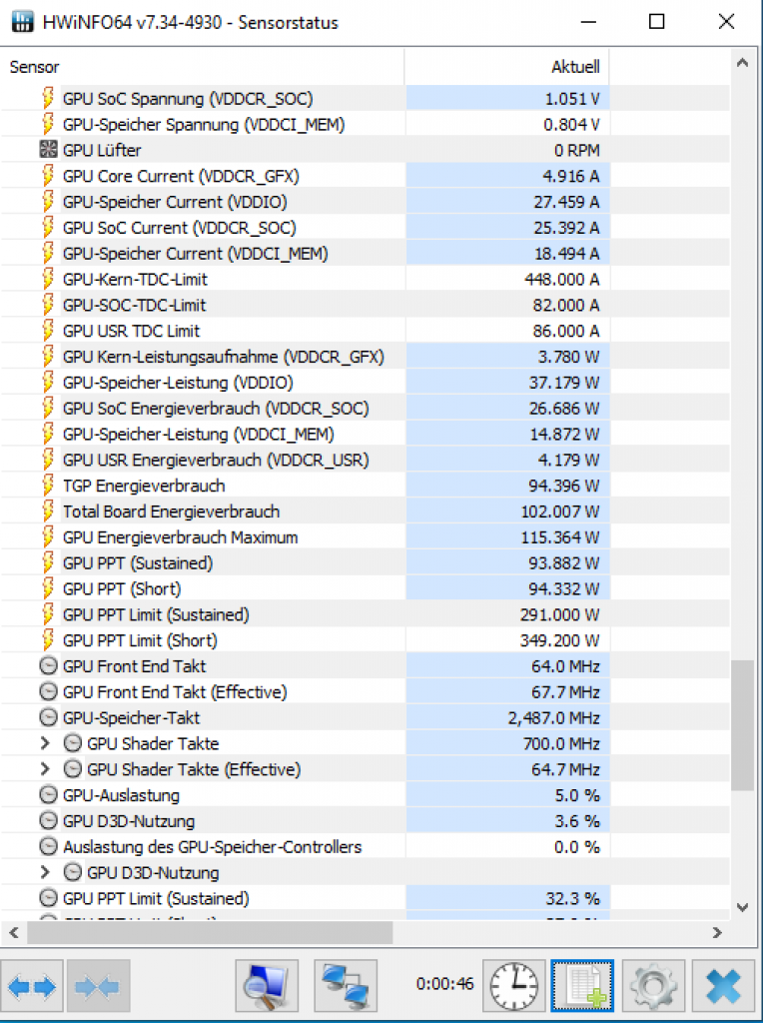Click clock icon beside GPU Front End Takt
The height and width of the screenshot is (1023, 763).
pyautogui.click(x=48, y=666)
